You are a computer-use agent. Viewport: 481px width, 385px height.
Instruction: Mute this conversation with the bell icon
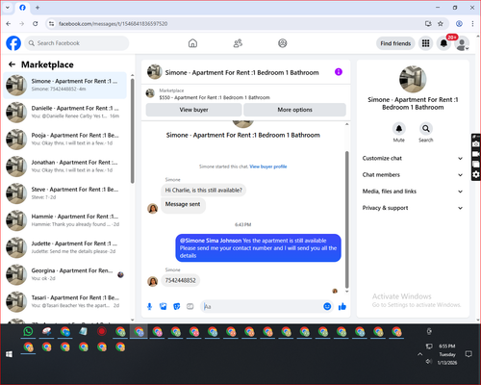point(399,129)
